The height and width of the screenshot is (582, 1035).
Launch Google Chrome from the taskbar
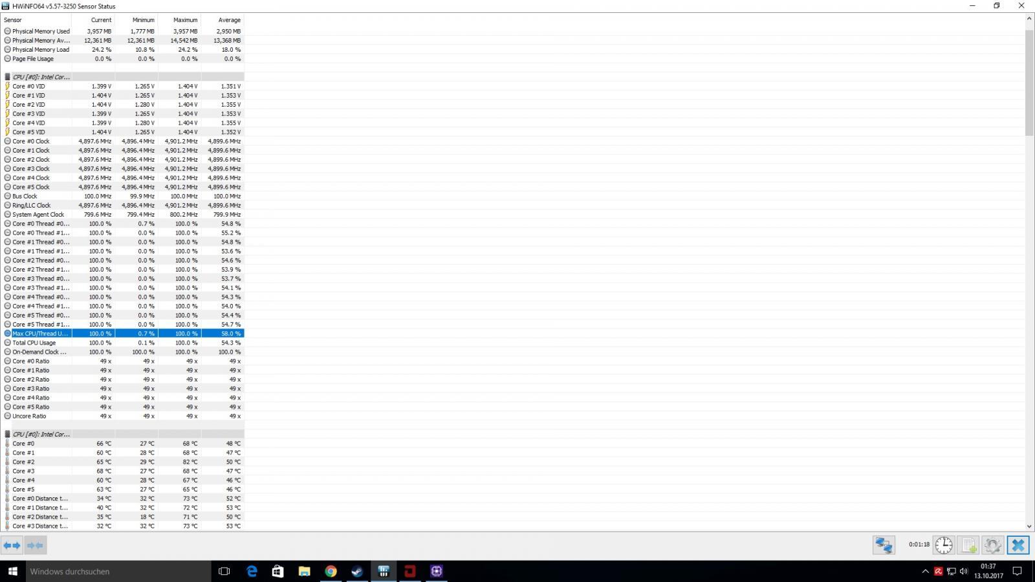[x=331, y=571]
